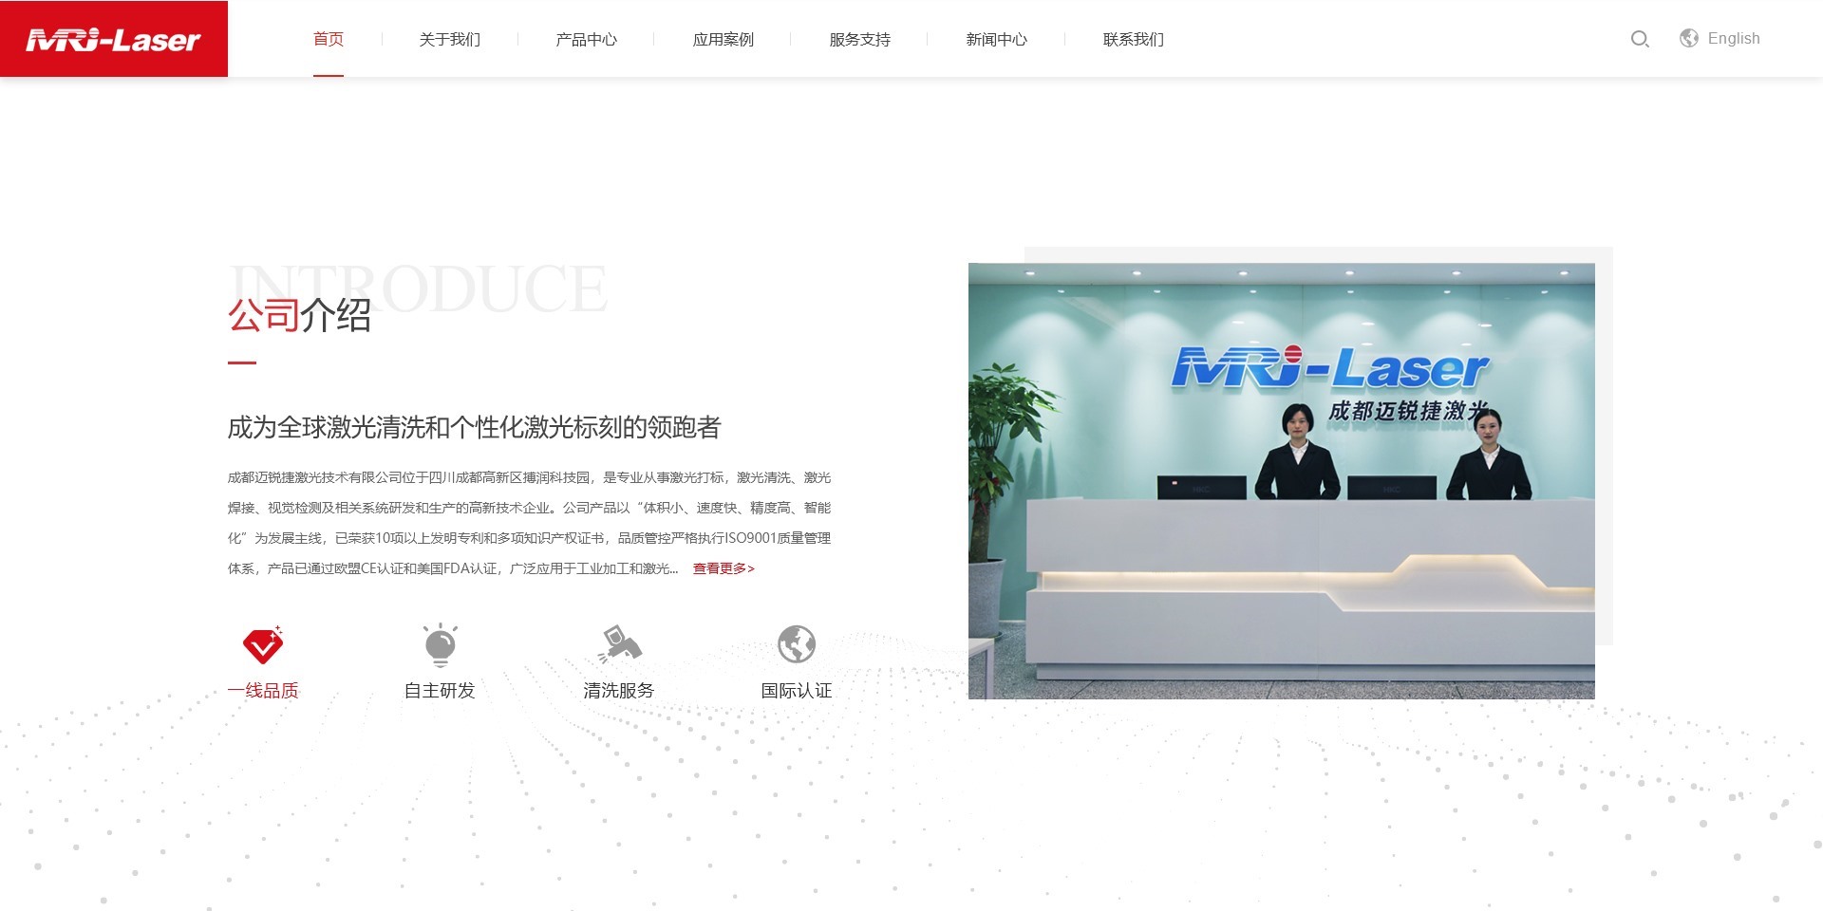Select the 国际认证 label
The width and height of the screenshot is (1823, 911).
point(797,691)
